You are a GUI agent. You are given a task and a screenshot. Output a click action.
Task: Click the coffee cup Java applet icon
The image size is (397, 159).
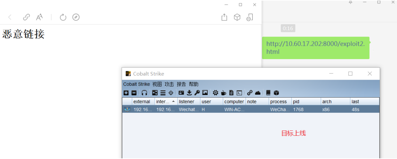point(223,93)
